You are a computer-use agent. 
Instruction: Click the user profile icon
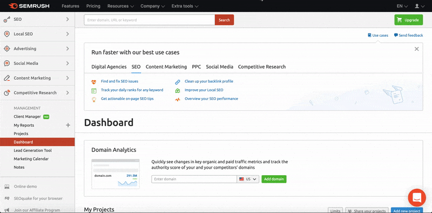point(417,6)
